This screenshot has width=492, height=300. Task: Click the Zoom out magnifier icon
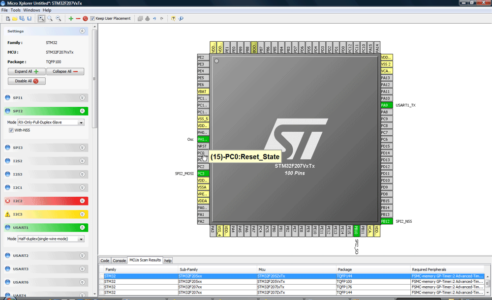(58, 19)
